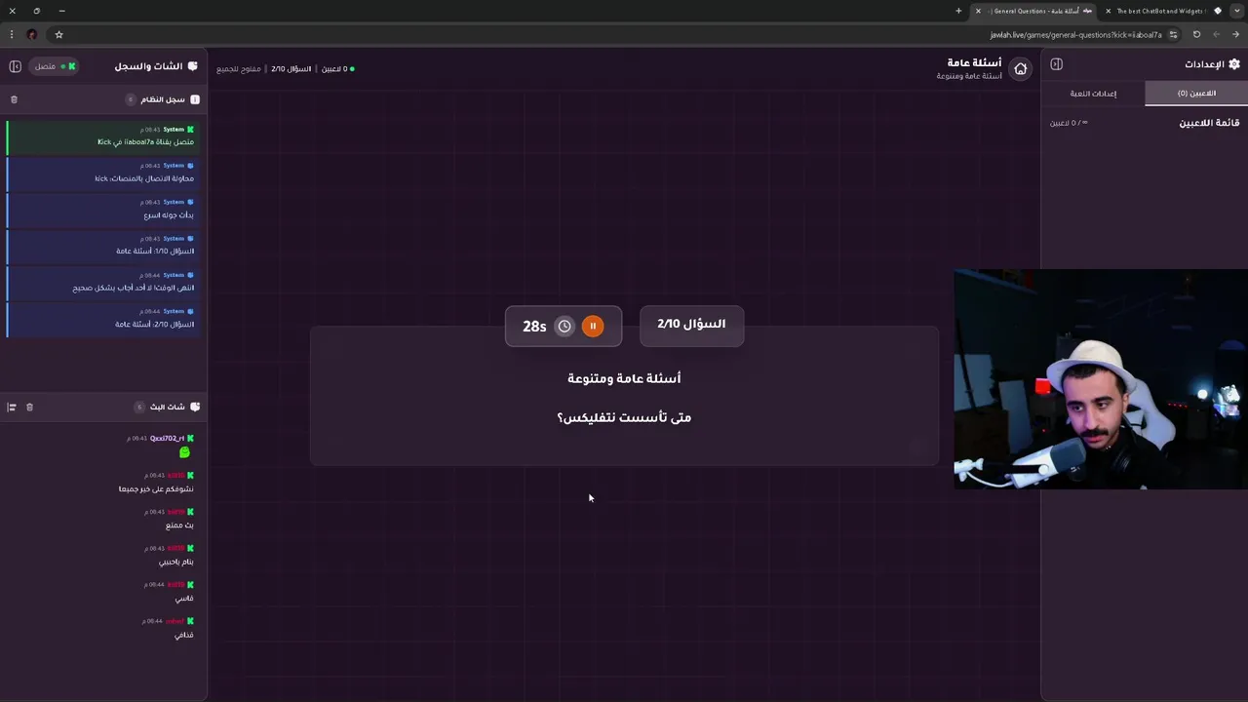
Task: Go back in browser
Action: point(1235,34)
